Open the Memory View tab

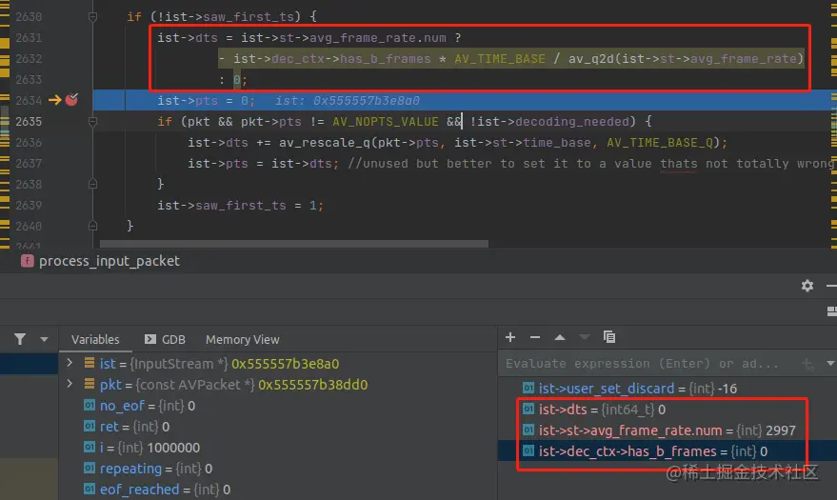coord(243,339)
